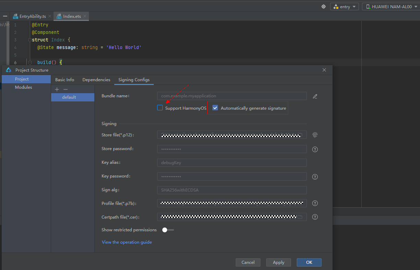Click the Apply button
The height and width of the screenshot is (270, 420).
(279, 262)
